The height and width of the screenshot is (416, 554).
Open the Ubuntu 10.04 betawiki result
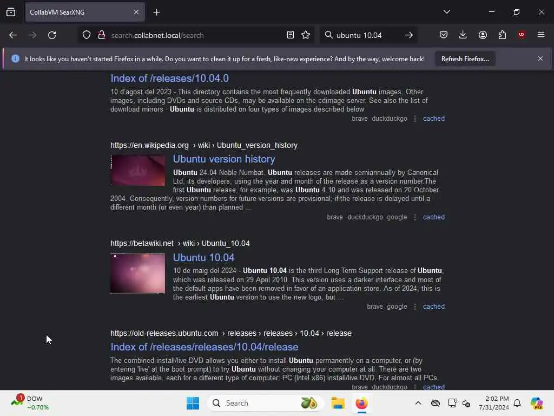(x=203, y=257)
